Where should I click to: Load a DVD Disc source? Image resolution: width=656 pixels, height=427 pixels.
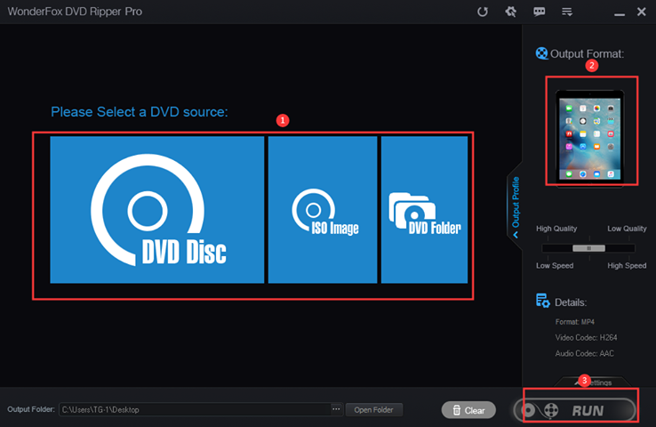156,210
